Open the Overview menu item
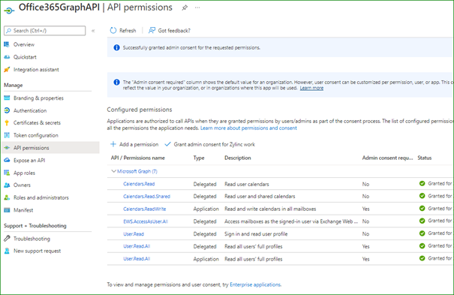This screenshot has width=454, height=295. (x=24, y=44)
